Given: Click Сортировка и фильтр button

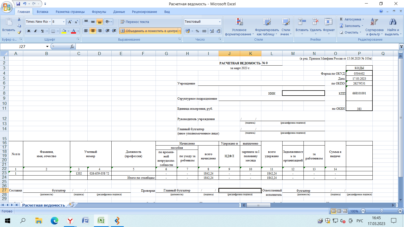Looking at the screenshot, I should 374,27.
